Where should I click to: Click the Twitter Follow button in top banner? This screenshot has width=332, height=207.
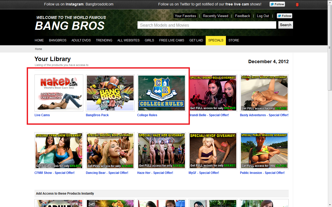(x=277, y=4)
